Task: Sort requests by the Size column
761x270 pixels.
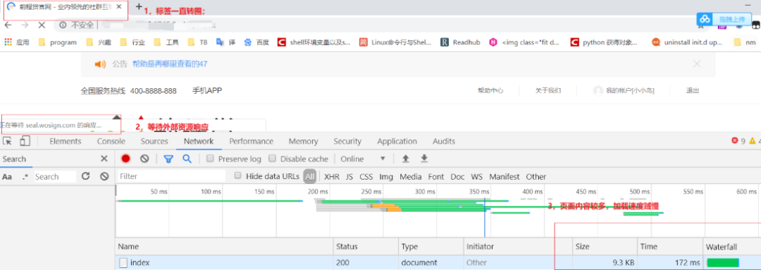Action: (x=605, y=246)
